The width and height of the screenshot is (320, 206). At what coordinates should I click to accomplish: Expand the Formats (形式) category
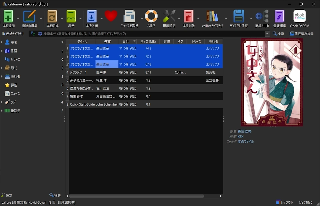point(2,68)
